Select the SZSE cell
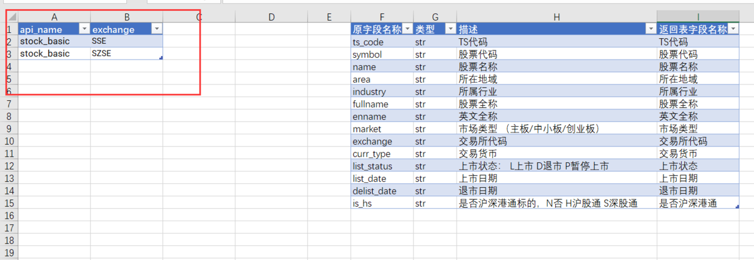Screen dimensions: 754x260 tap(126, 53)
